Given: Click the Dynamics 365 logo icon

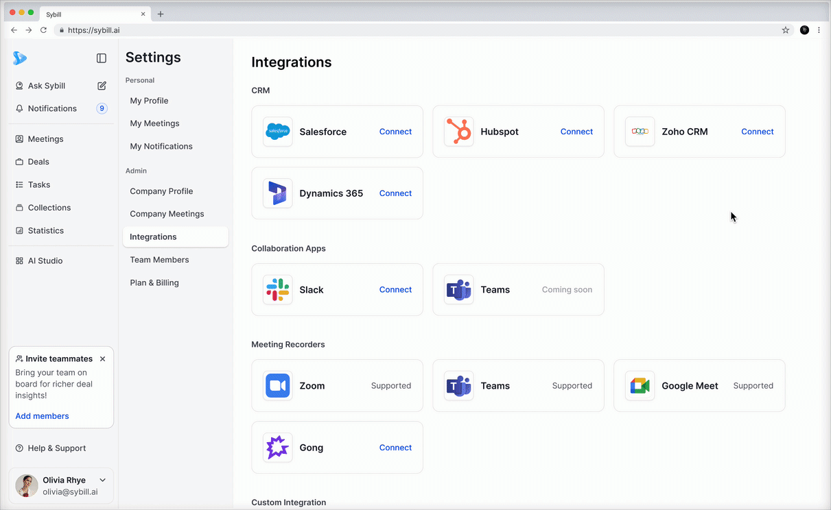Looking at the screenshot, I should (278, 193).
